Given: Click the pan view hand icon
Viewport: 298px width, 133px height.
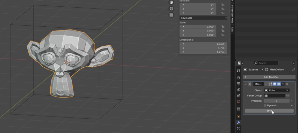Looking at the screenshot, I should click(x=171, y=3).
